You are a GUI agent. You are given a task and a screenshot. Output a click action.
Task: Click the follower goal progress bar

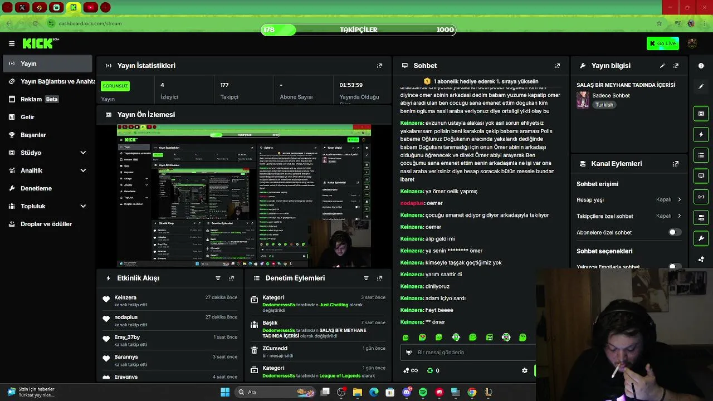point(359,30)
